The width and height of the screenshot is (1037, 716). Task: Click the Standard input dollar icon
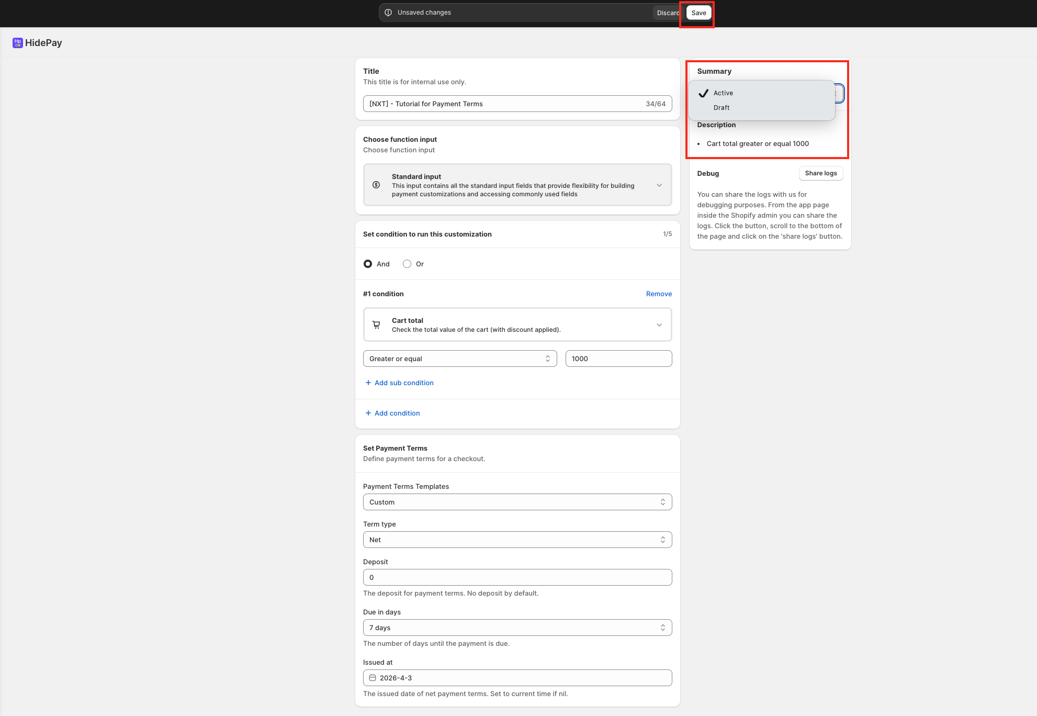tap(376, 185)
